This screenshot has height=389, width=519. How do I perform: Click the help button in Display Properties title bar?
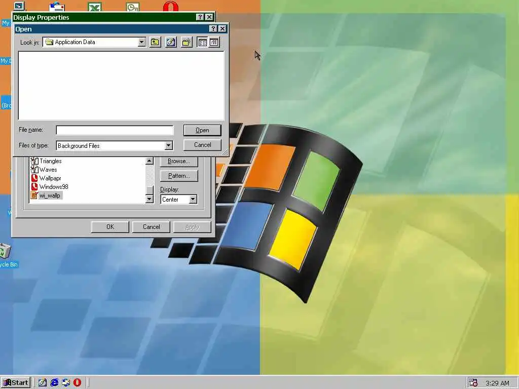pyautogui.click(x=200, y=17)
